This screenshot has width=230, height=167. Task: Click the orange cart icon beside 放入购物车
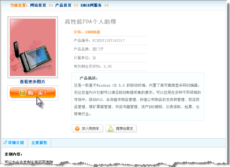(77, 129)
